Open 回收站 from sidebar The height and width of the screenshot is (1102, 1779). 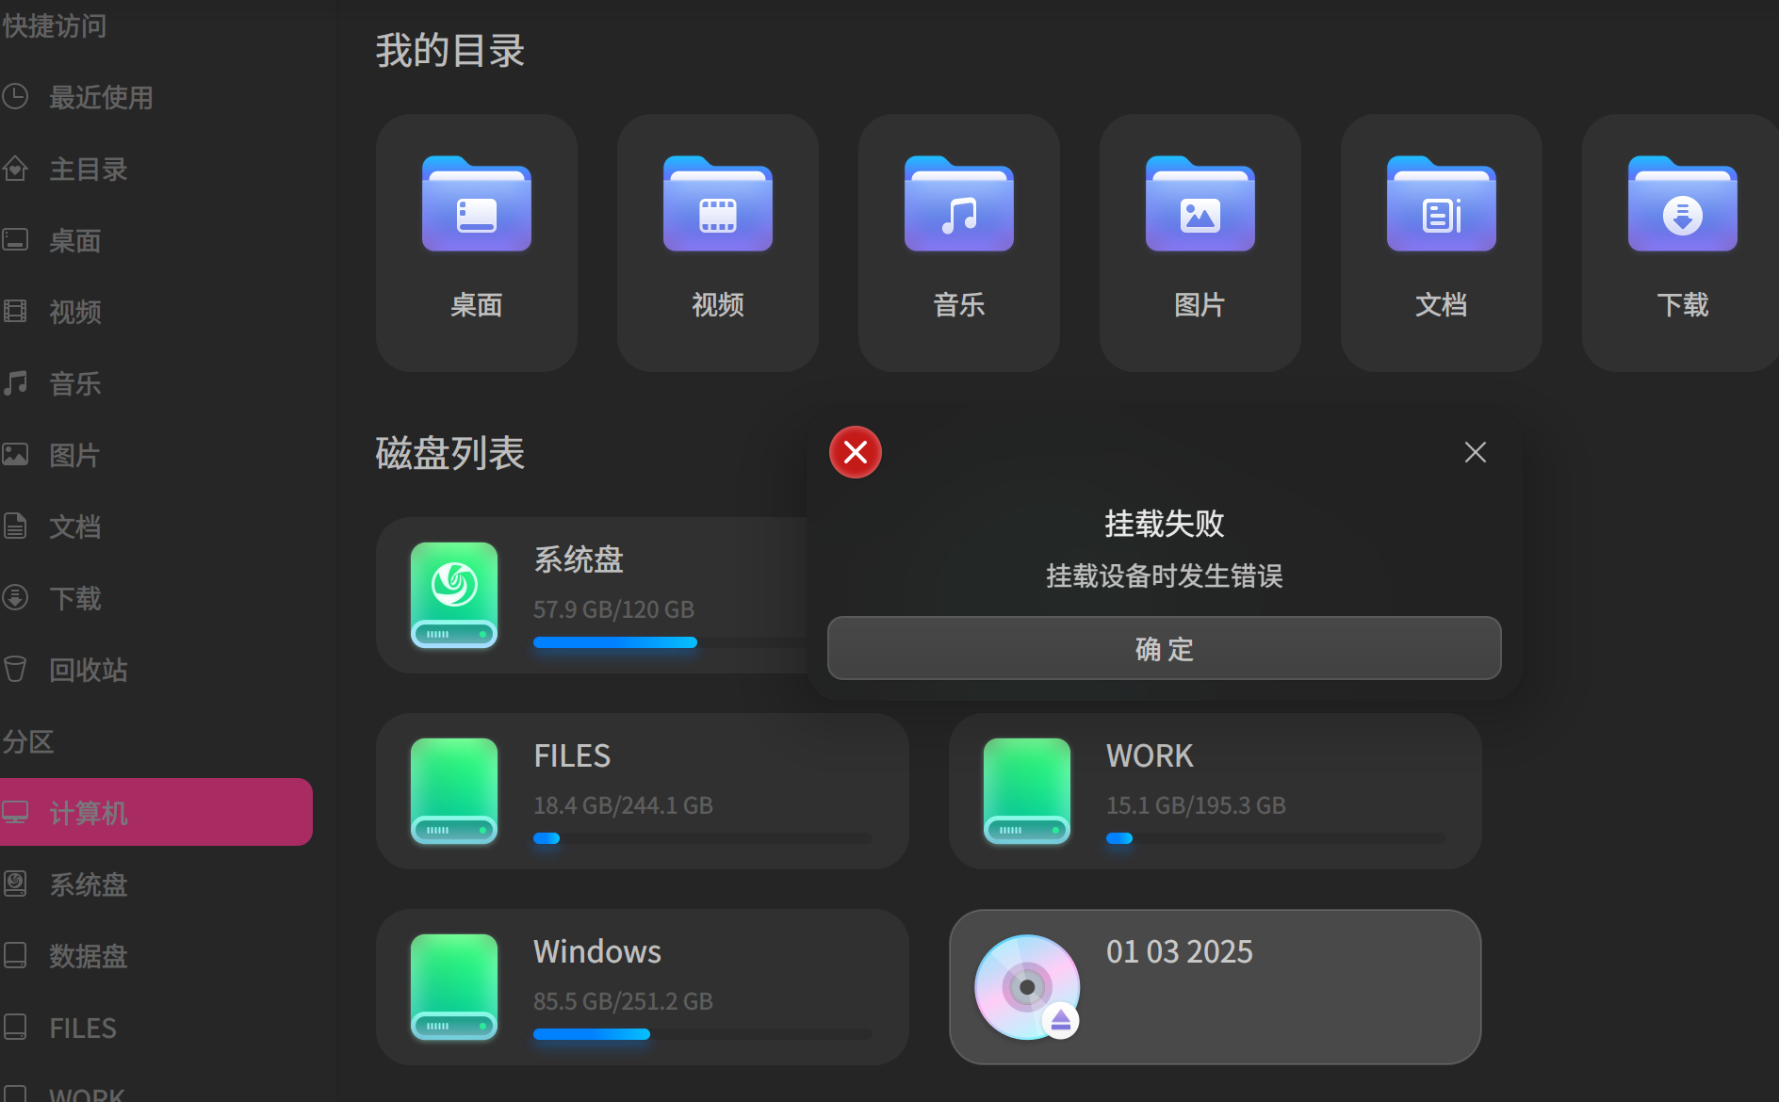click(x=155, y=670)
